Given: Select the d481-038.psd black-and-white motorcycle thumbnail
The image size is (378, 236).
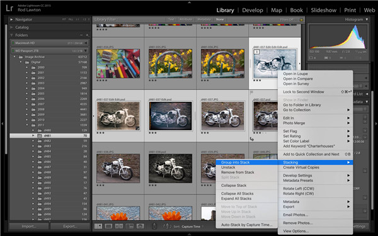Looking at the screenshot, I should [x=171, y=168].
